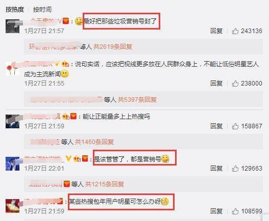The image size is (269, 221).
Task: Reply to the 1月27日 22:01 comment
Action: point(216,169)
